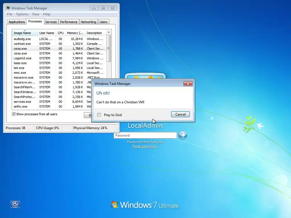Click the CPU Usage: 0% status entry
291x218 pixels.
coord(47,128)
